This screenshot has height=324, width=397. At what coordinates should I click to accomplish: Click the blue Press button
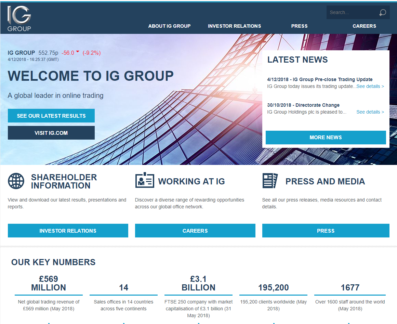(326, 231)
